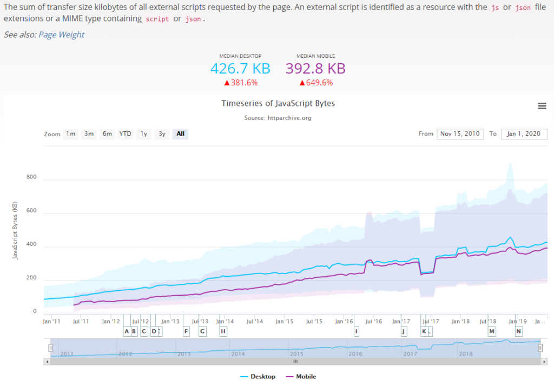Open timeline flag F
Image resolution: width=554 pixels, height=387 pixels.
point(186,331)
